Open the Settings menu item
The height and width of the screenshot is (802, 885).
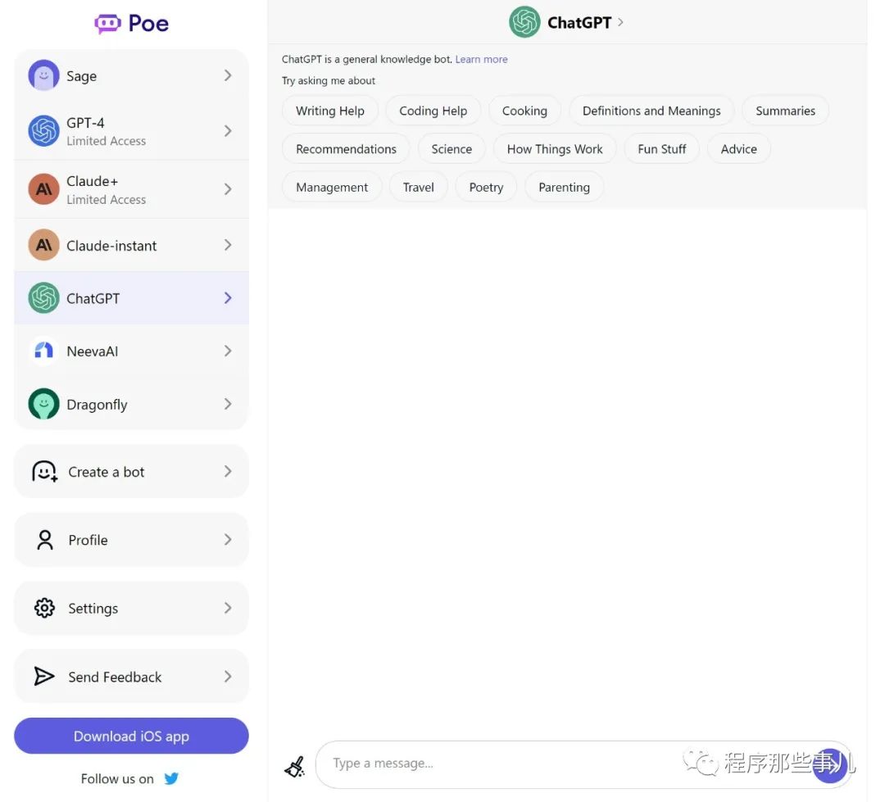pyautogui.click(x=131, y=608)
